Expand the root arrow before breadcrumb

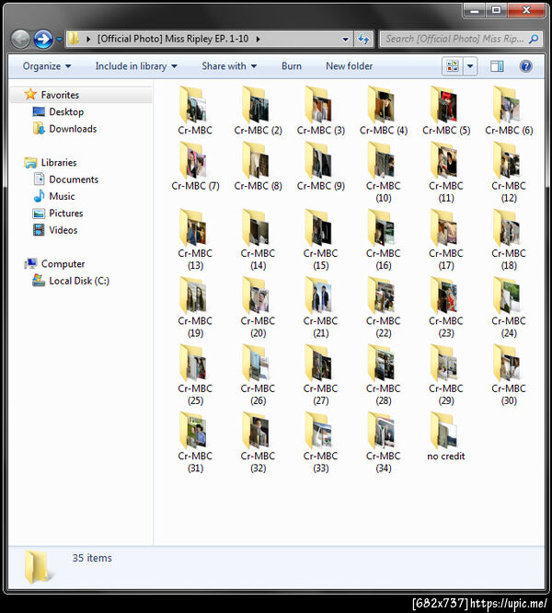pyautogui.click(x=88, y=39)
